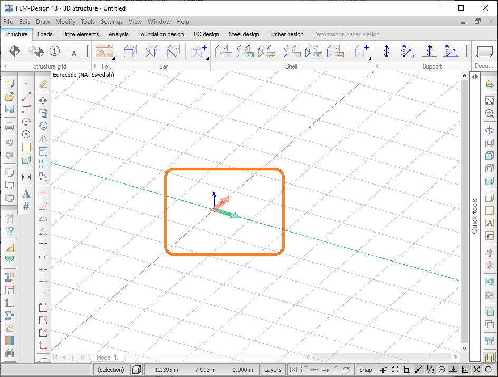The height and width of the screenshot is (377, 498).
Task: Select the diagonal Truss member bar tool
Action: [174, 51]
